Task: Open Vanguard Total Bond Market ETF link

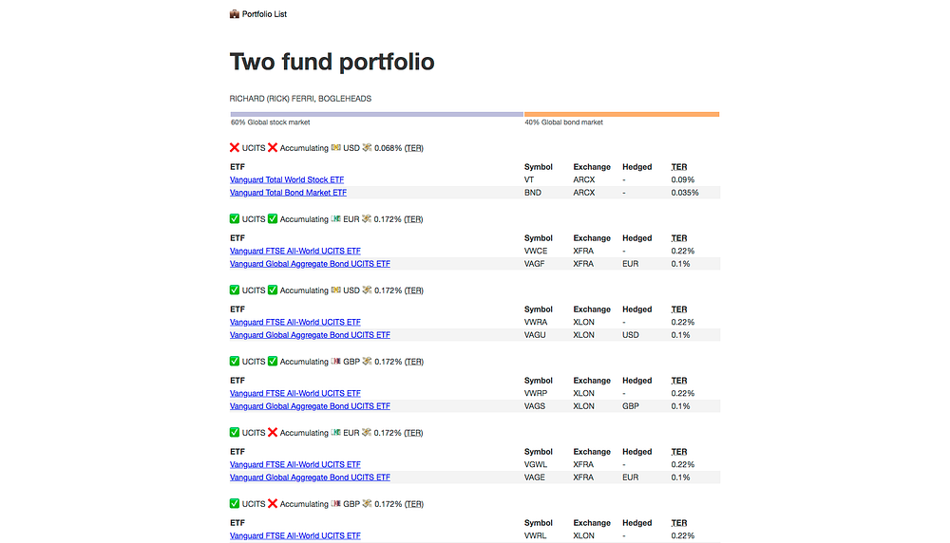Action: click(x=289, y=193)
